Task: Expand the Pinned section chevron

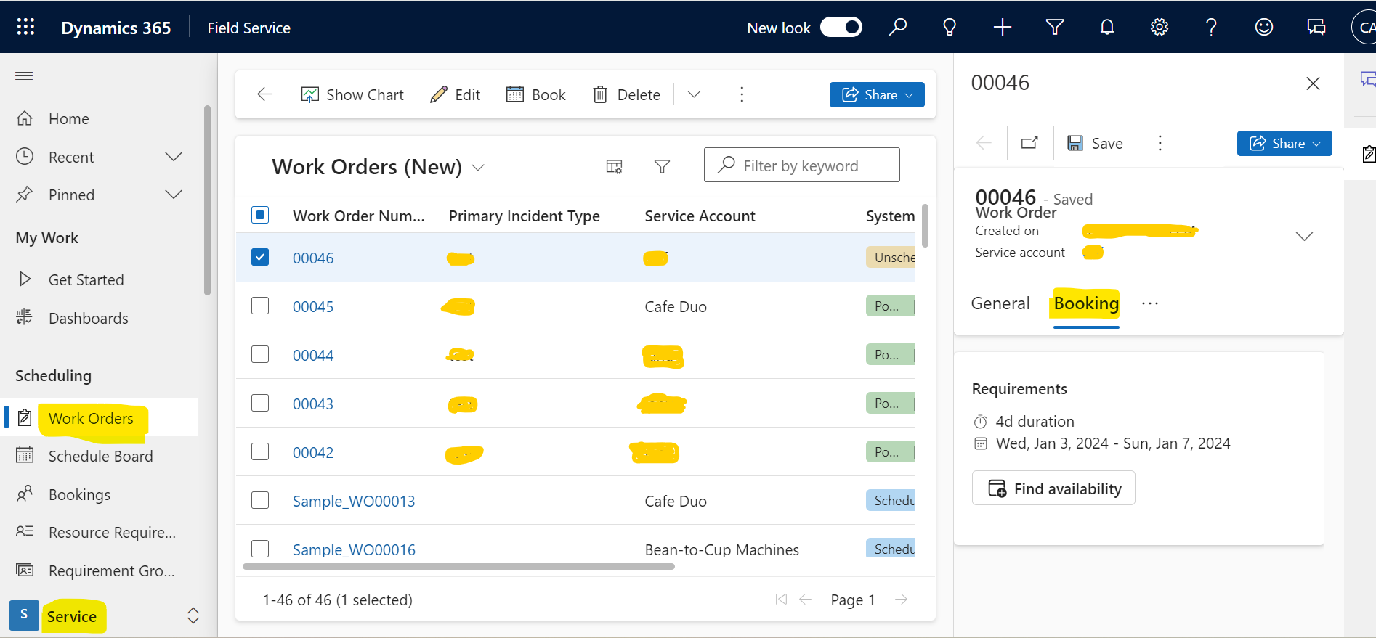Action: click(174, 195)
